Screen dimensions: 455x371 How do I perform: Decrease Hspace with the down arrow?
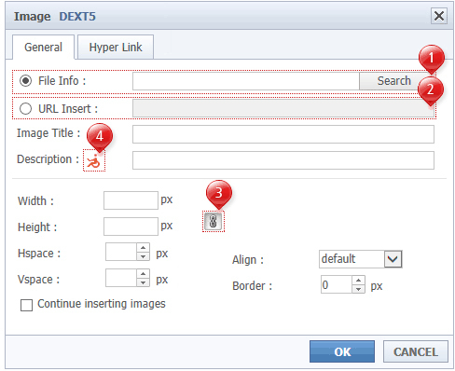(143, 256)
